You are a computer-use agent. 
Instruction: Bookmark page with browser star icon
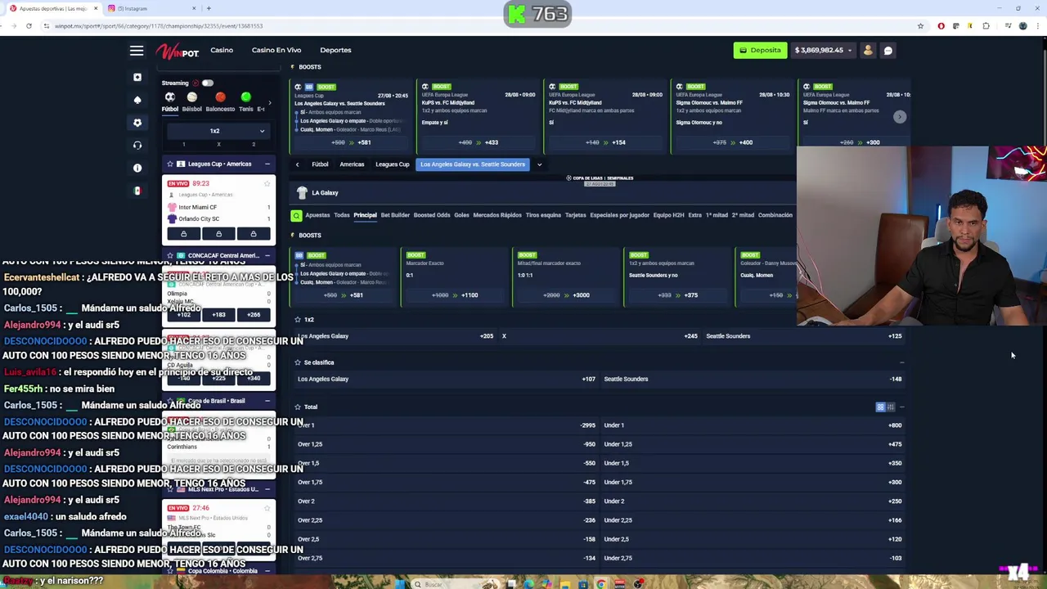tap(920, 26)
